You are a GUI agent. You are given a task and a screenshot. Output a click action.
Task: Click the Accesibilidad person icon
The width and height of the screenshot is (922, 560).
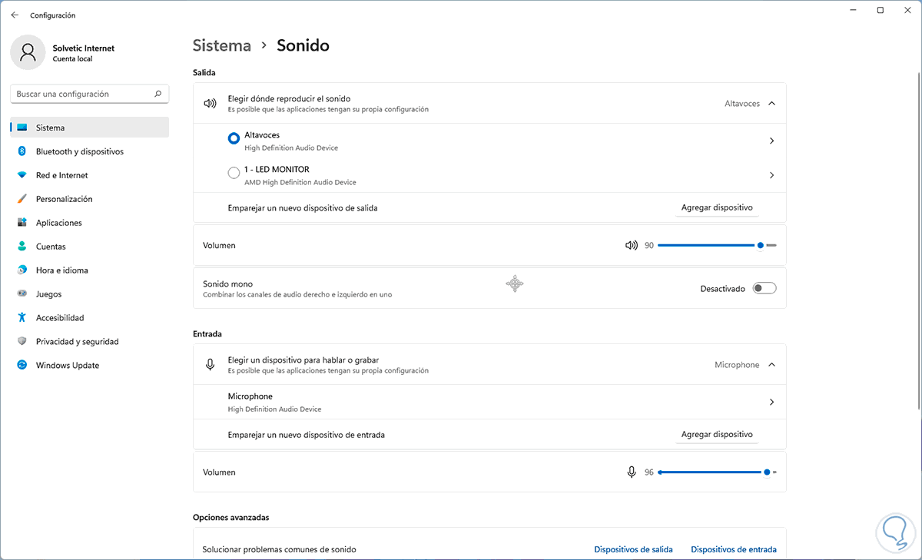(22, 318)
